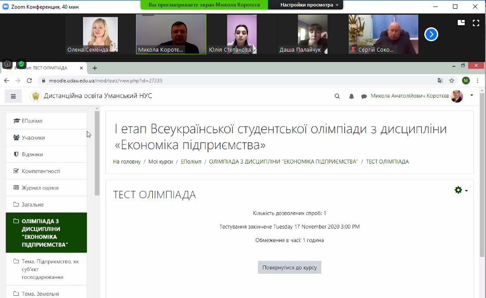Screen dimensions: 486x298
Task: Click breadcrumb ТЕСТ ОЛІМПІАДА
Action: coord(387,161)
